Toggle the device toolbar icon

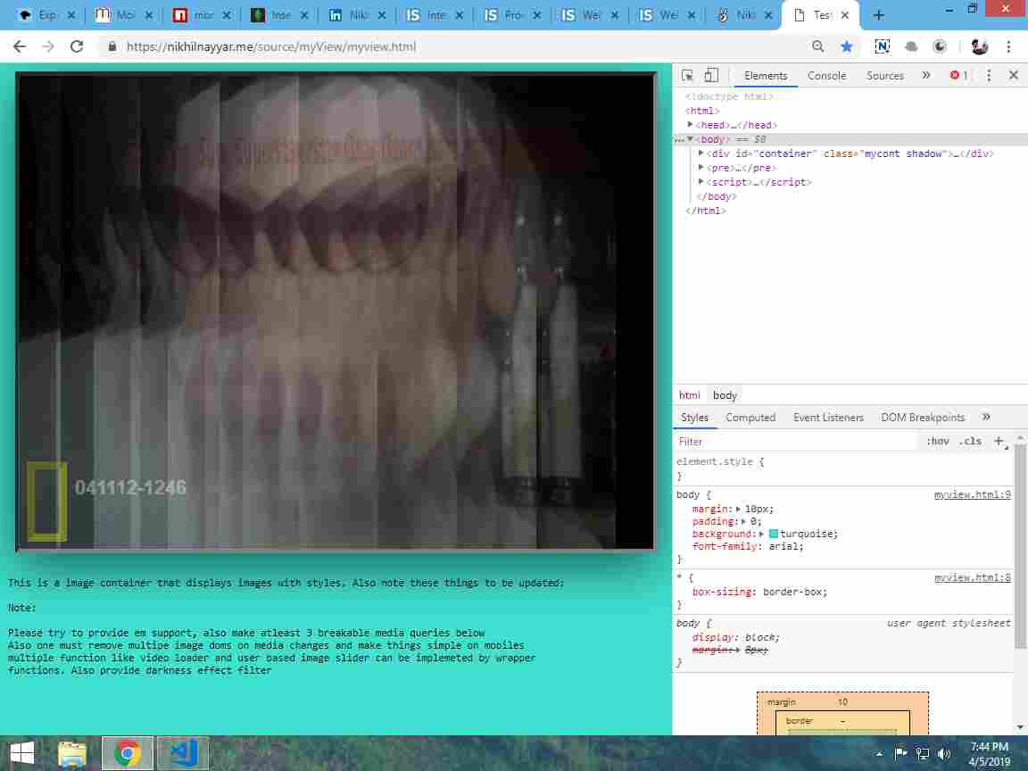click(x=711, y=76)
